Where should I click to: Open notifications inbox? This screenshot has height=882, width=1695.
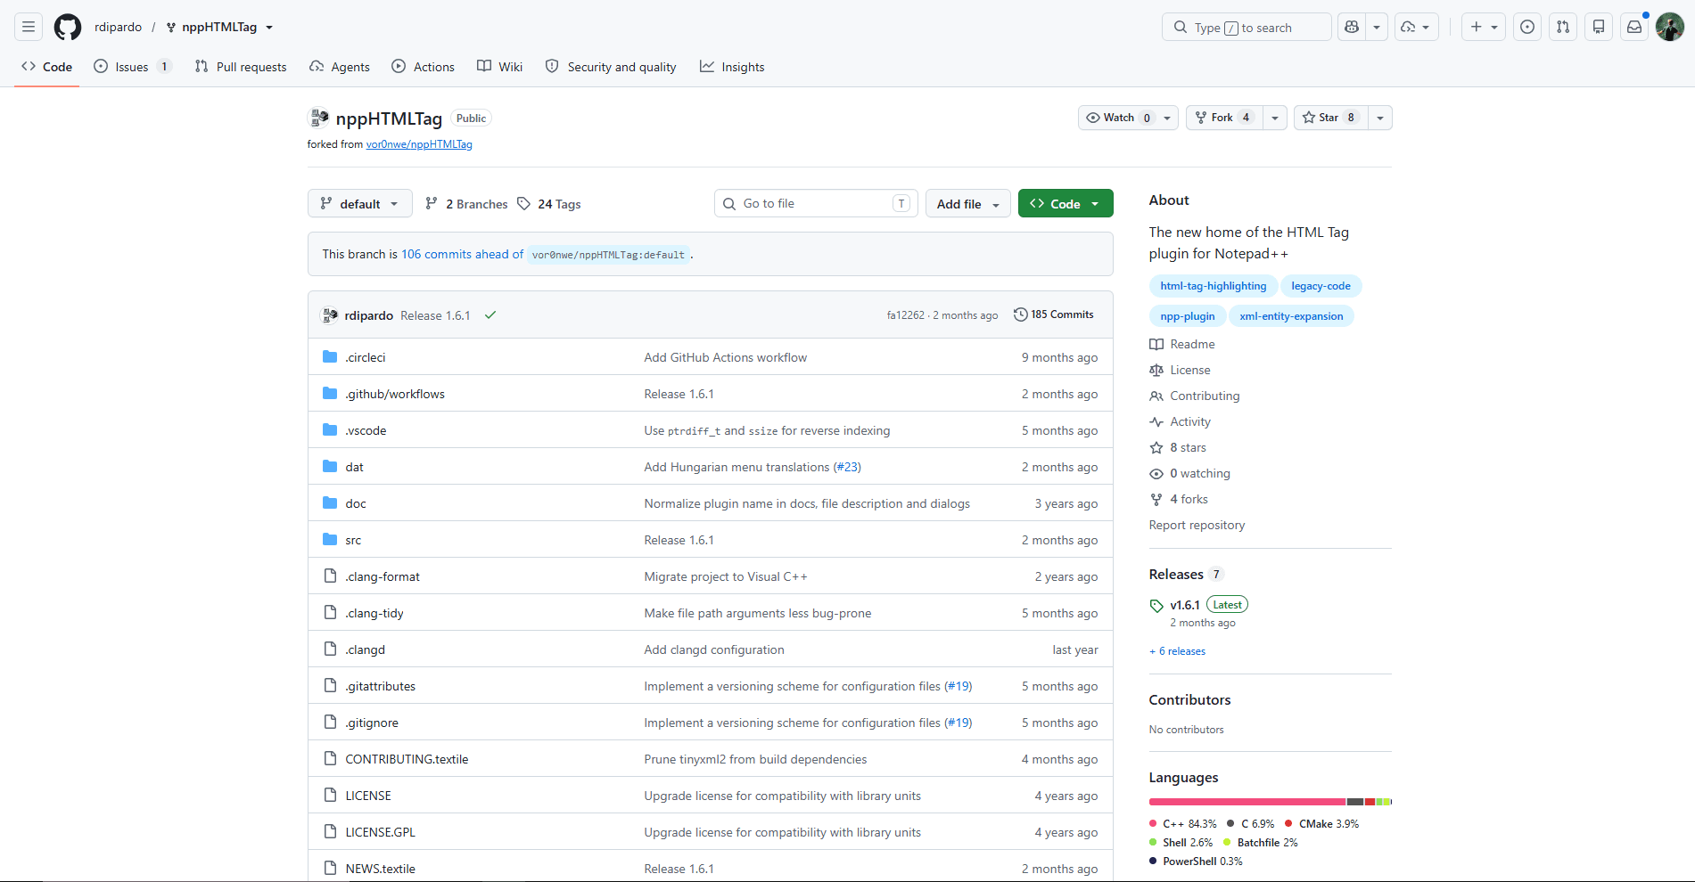[x=1634, y=28]
